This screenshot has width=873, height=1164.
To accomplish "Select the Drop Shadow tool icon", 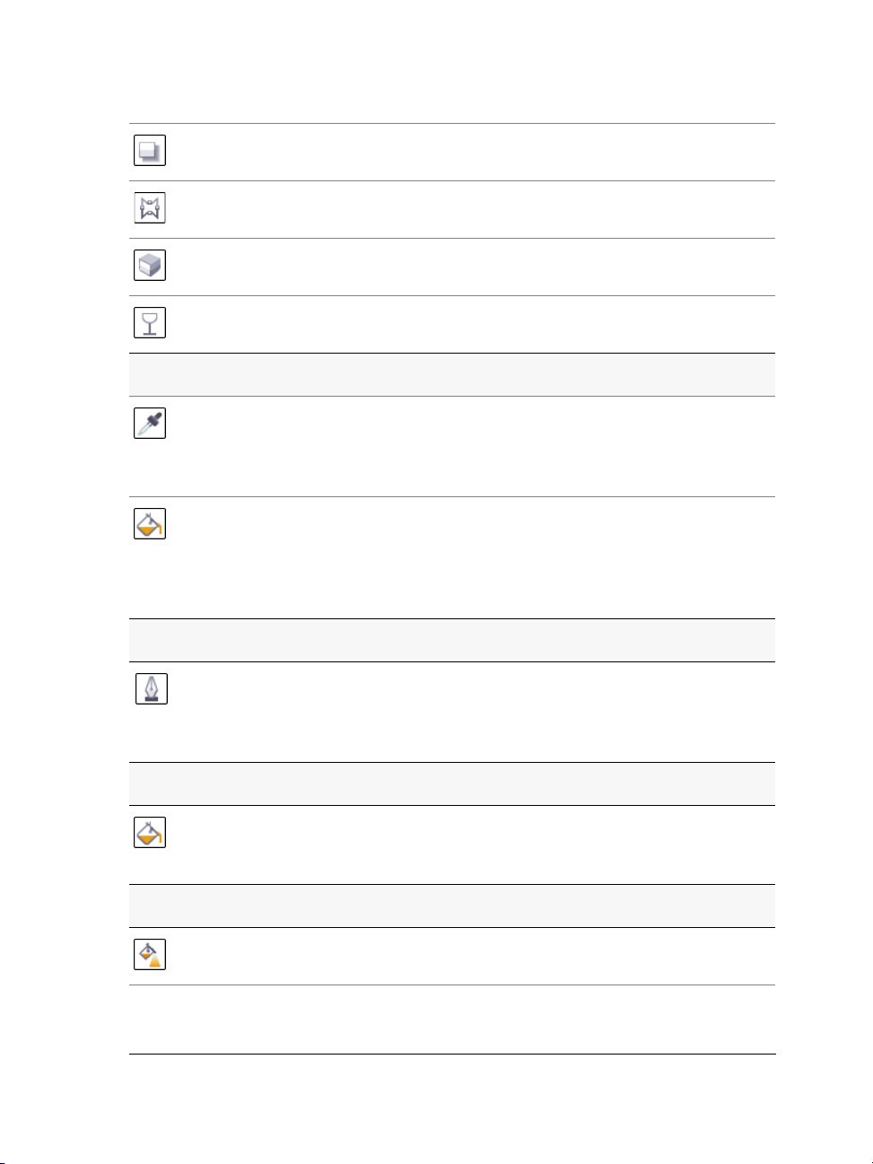I will 150,150.
